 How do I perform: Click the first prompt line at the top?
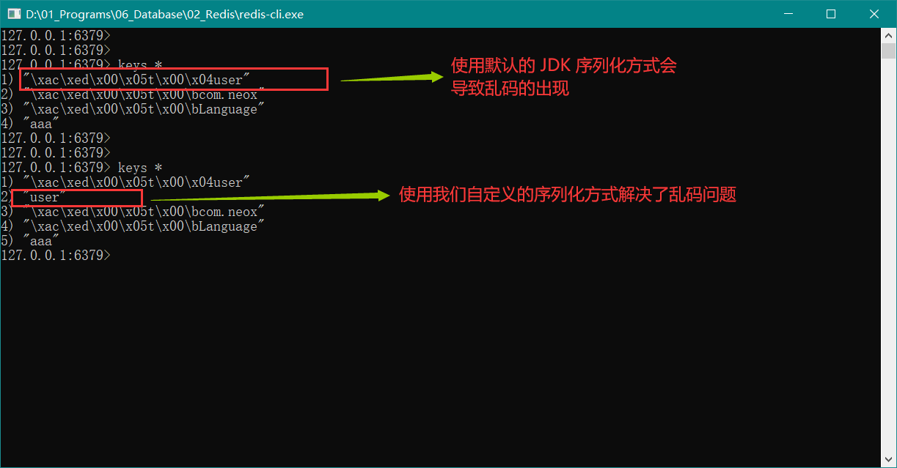pos(56,35)
